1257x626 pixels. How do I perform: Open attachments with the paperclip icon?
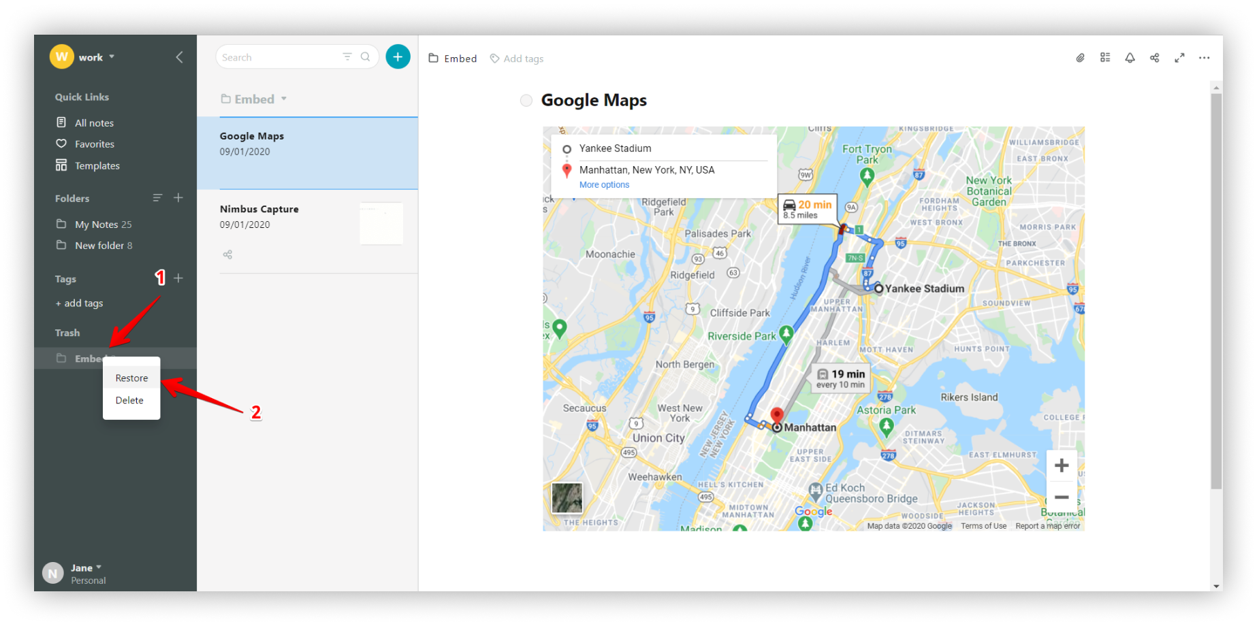1081,58
